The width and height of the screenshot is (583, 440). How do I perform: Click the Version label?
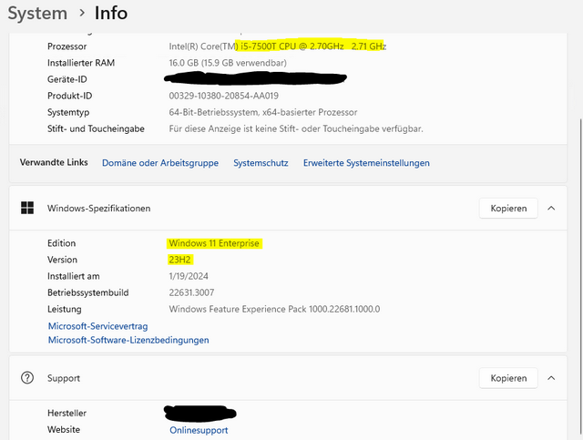point(62,260)
